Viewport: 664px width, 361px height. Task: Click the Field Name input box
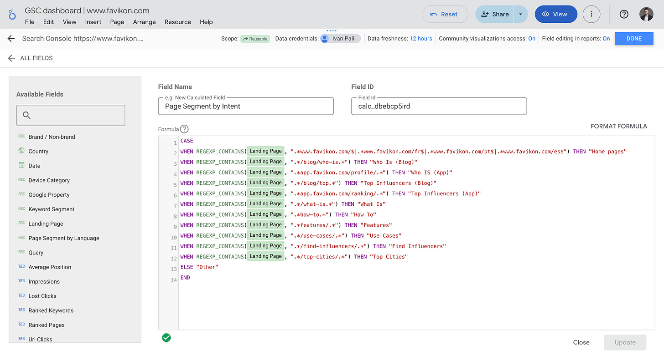tap(246, 106)
